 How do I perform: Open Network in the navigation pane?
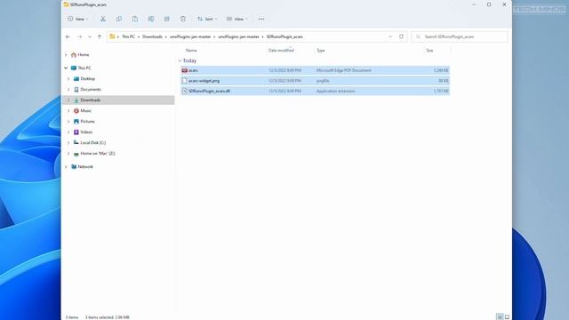click(85, 166)
